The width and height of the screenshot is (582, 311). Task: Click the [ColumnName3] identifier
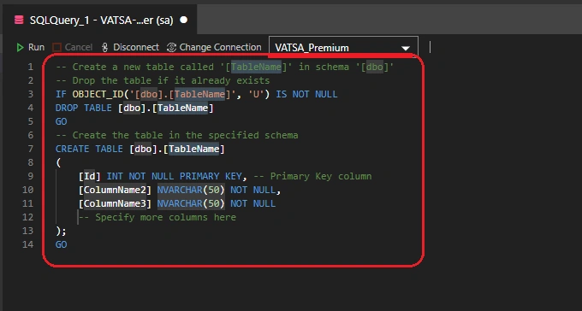click(115, 203)
